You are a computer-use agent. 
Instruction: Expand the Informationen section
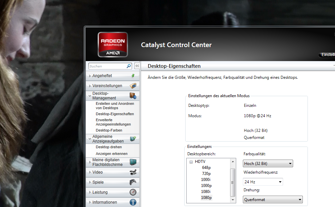pos(90,202)
